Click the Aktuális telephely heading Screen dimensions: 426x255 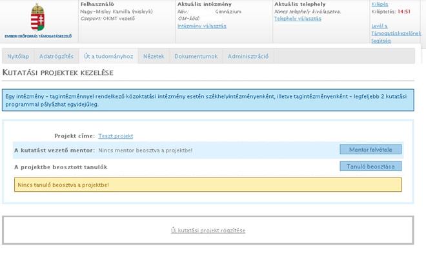(299, 5)
